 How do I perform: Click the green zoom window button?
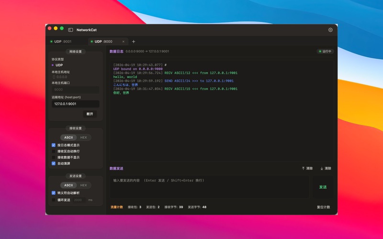click(x=62, y=29)
